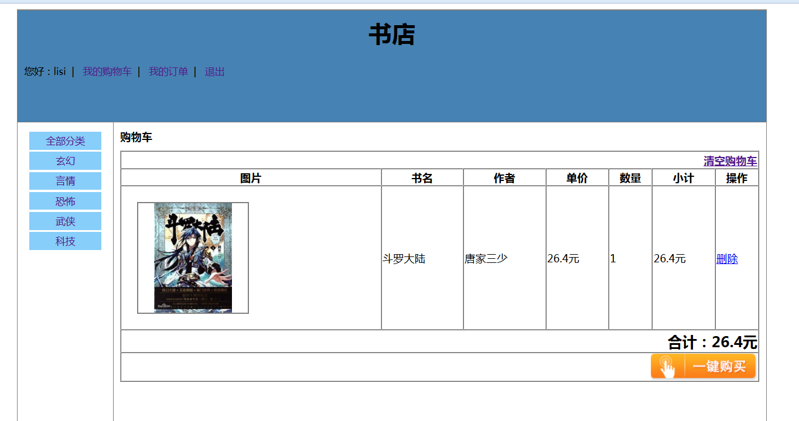
Task: Select 言情 category
Action: tap(65, 181)
